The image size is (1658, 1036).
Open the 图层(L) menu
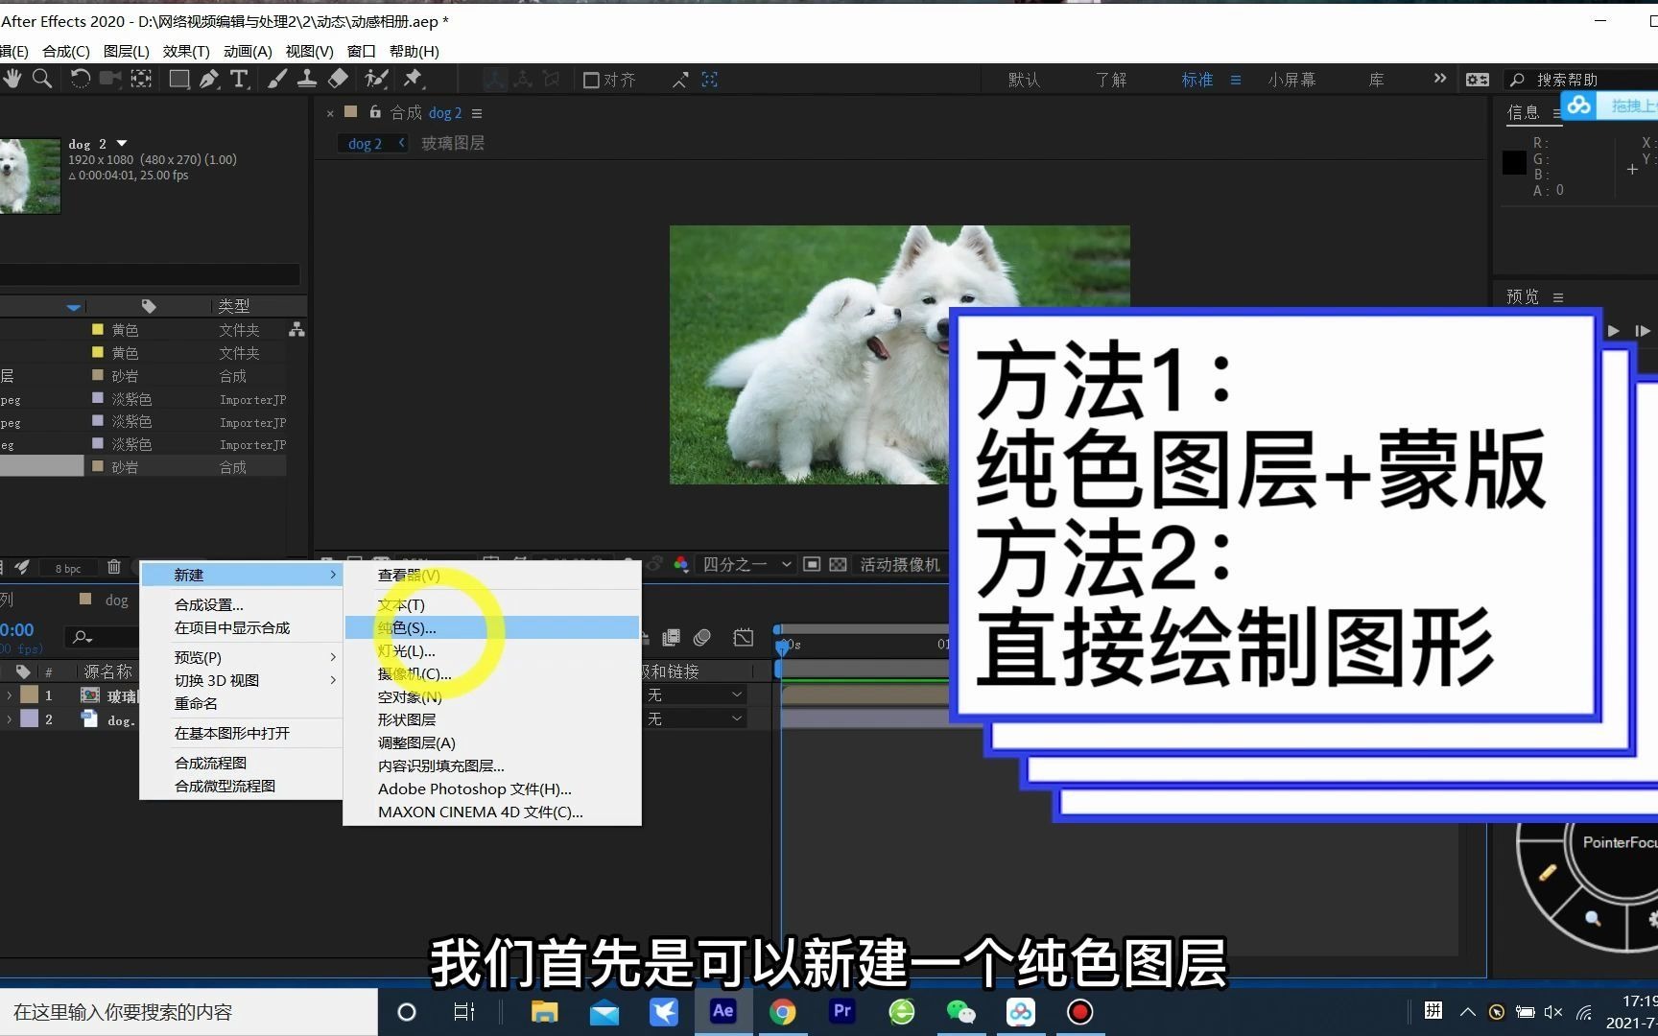tap(126, 51)
